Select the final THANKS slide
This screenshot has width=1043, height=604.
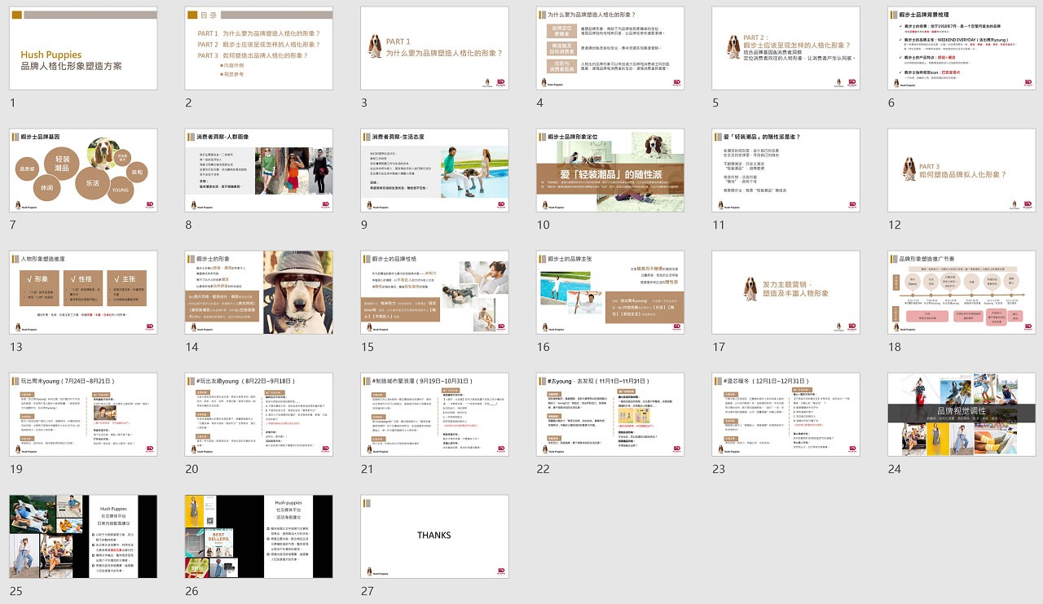coord(435,536)
